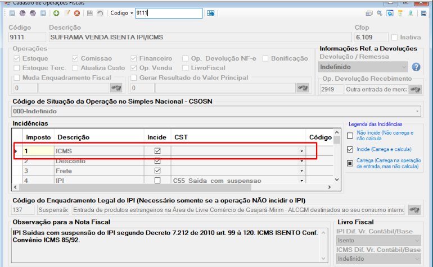Image resolution: width=433 pixels, height=267 pixels.
Task: Open the Codigo search-by dropdown
Action: [132, 13]
